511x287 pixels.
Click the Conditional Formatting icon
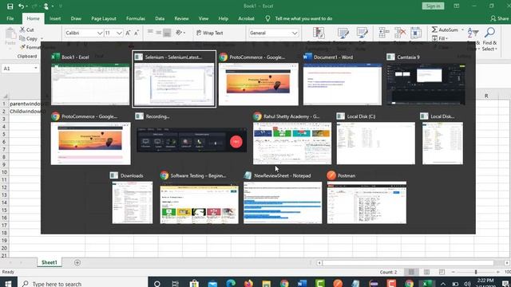point(319,33)
